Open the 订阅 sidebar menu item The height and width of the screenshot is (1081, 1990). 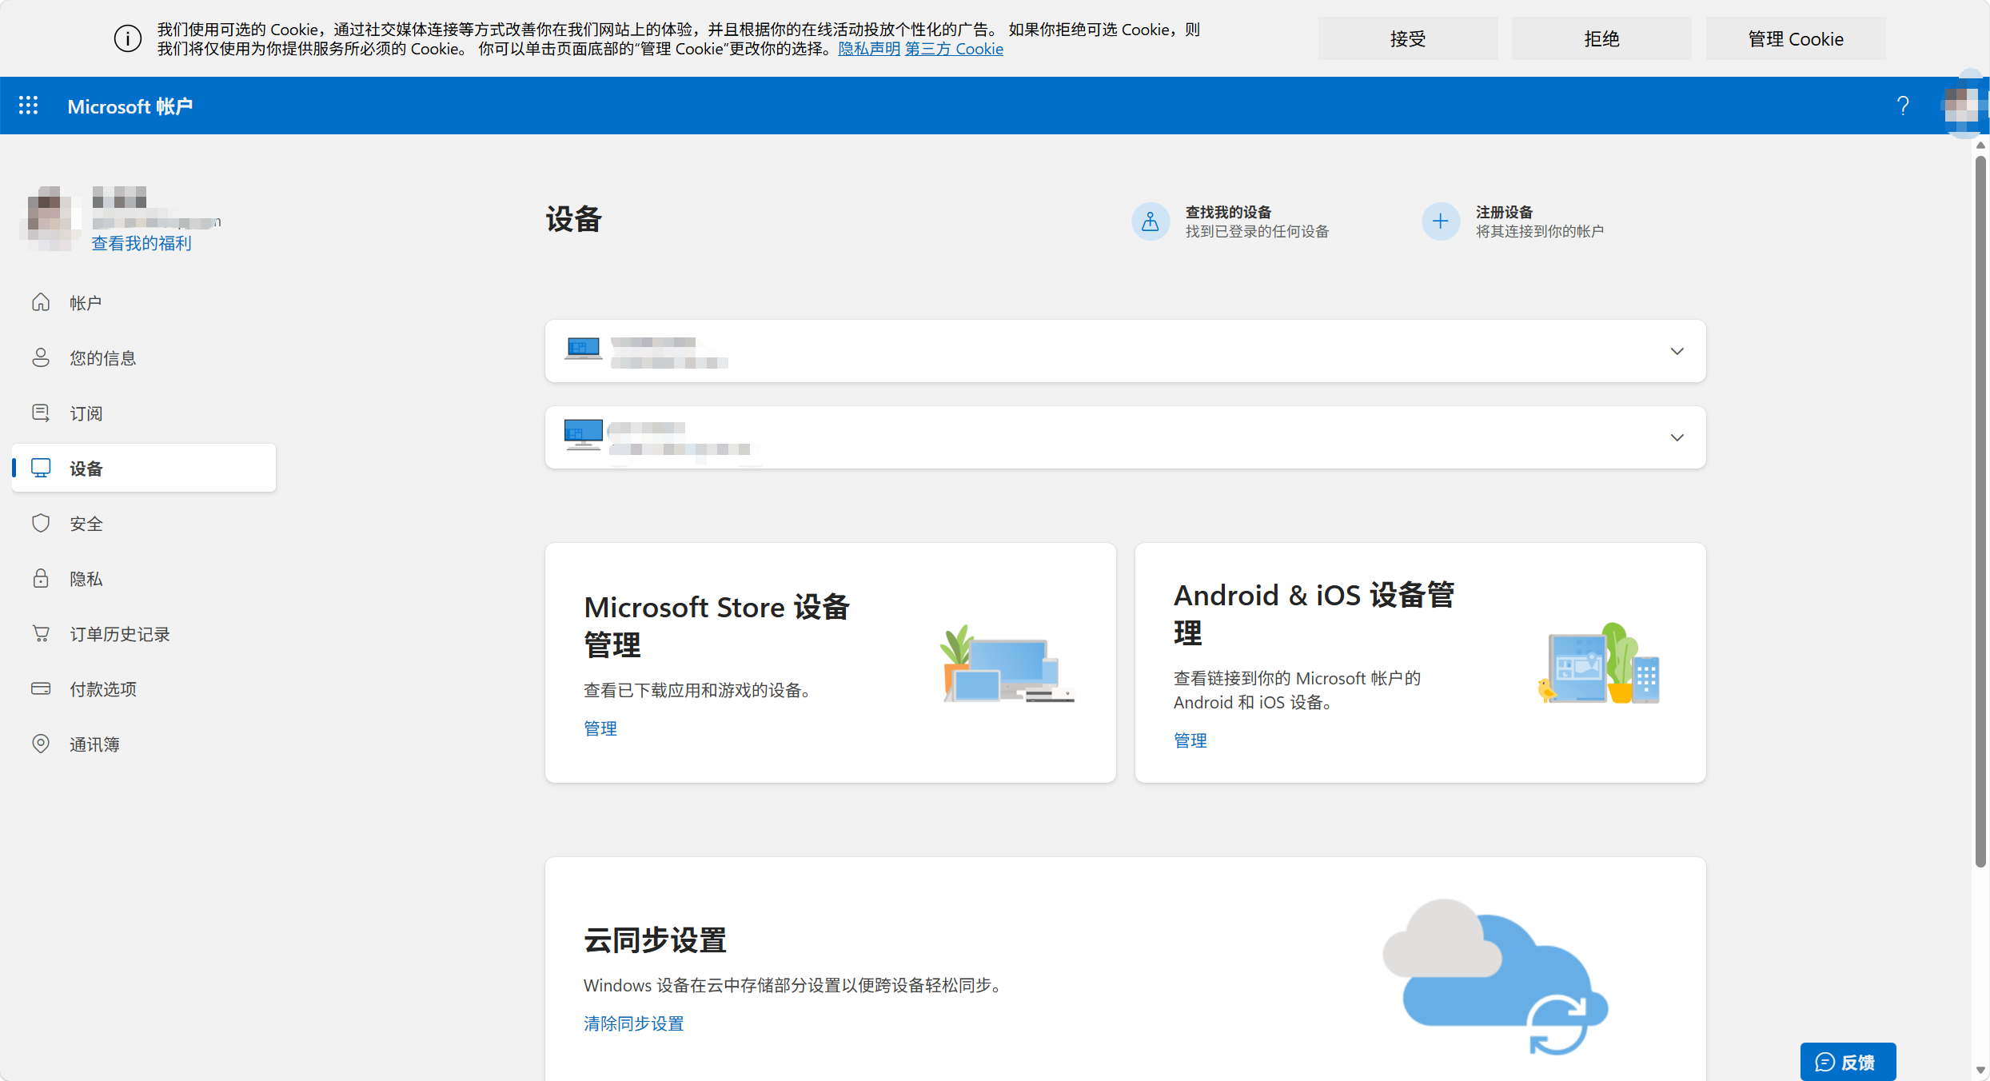[144, 413]
